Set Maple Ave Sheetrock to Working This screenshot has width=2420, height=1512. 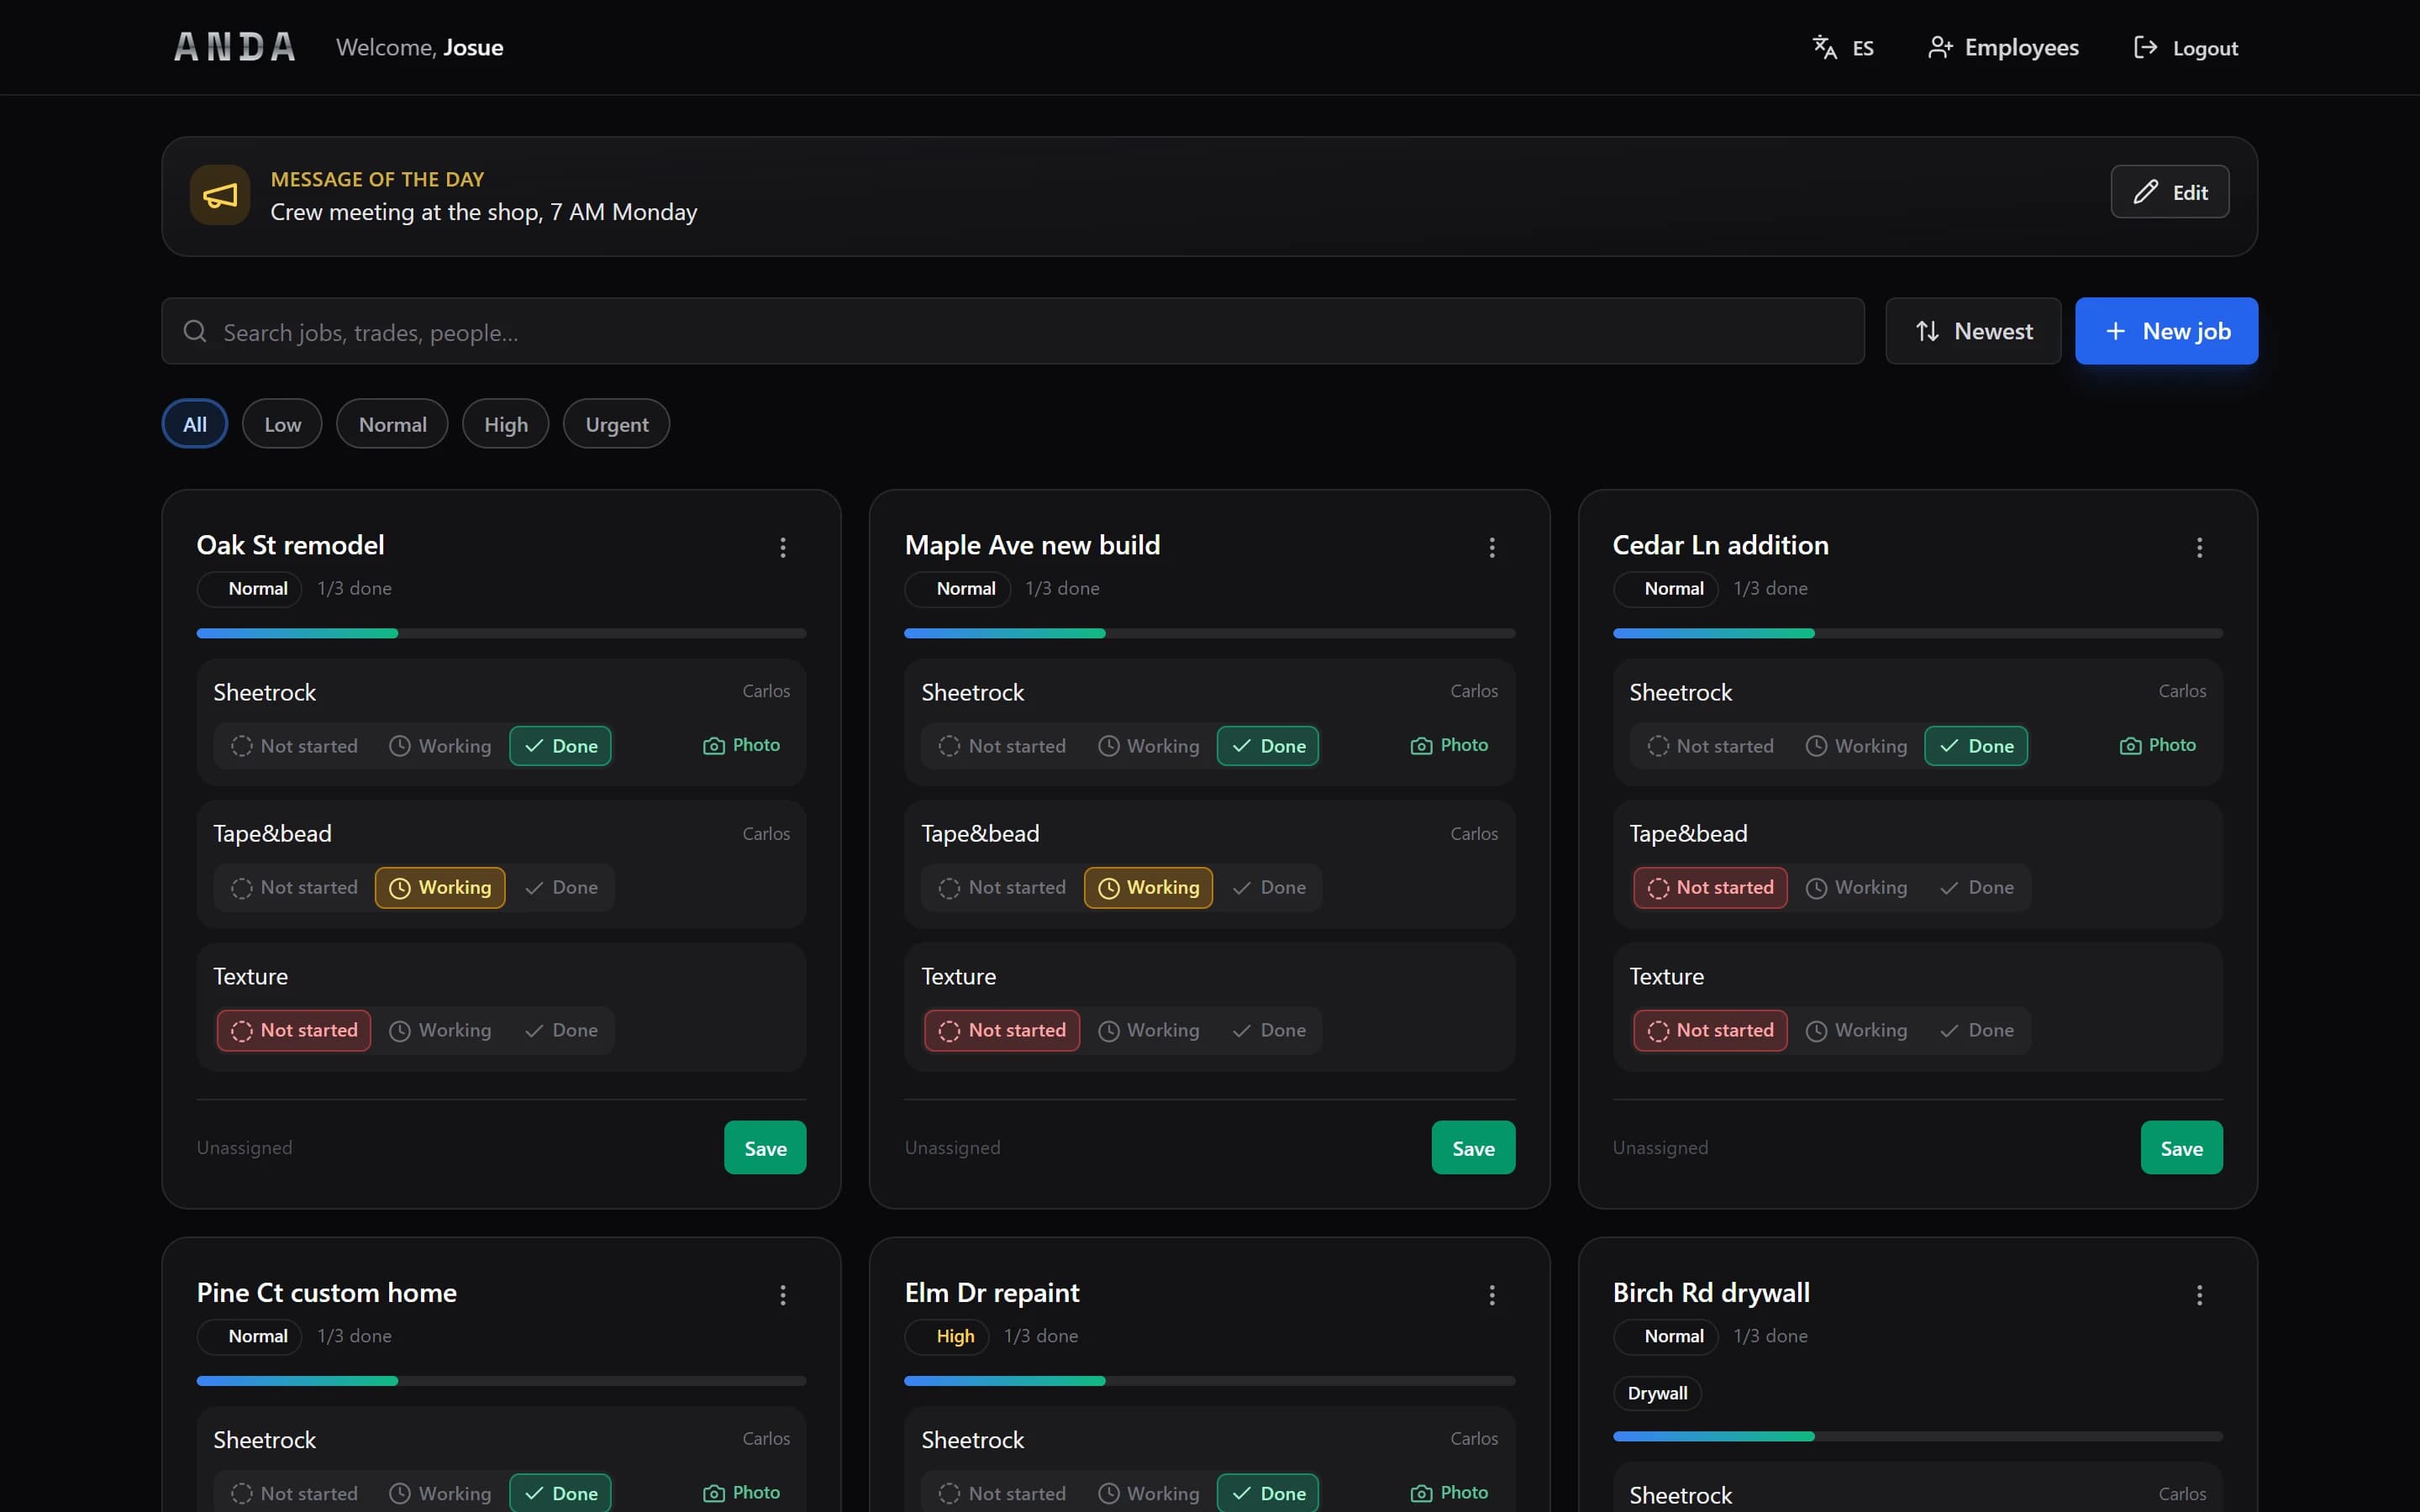1148,746
